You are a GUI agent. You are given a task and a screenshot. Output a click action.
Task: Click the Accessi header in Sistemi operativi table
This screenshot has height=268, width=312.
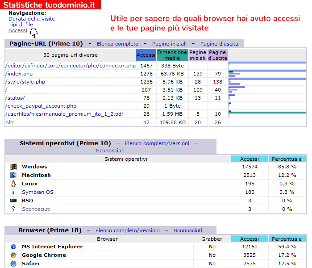click(250, 159)
